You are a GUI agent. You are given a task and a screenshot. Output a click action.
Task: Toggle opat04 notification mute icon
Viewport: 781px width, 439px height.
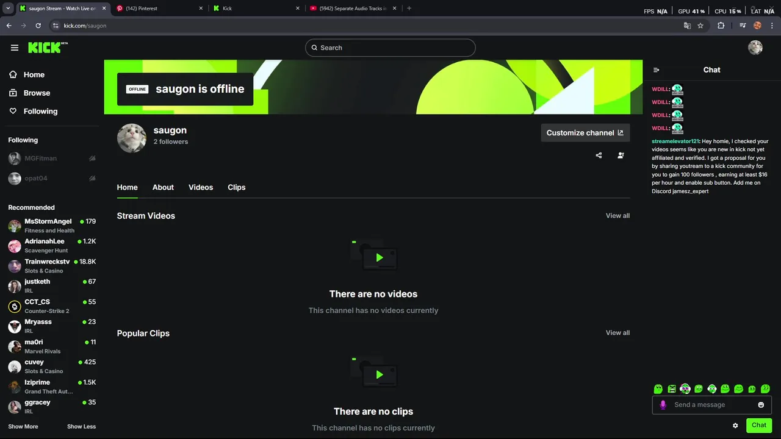[92, 179]
